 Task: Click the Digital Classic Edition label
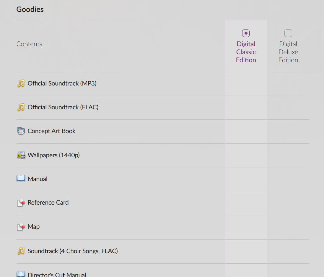[x=246, y=52]
